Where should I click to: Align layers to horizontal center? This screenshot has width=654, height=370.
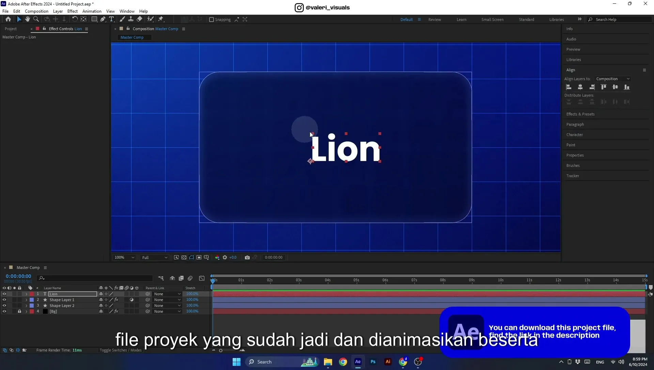point(580,87)
